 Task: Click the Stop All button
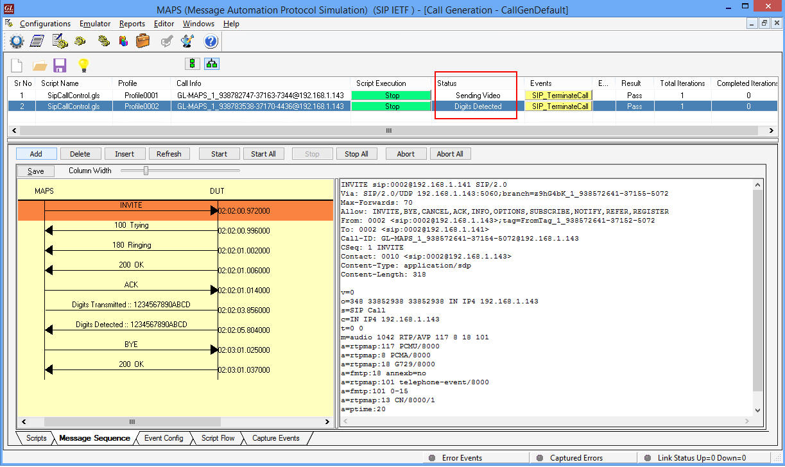click(x=356, y=154)
